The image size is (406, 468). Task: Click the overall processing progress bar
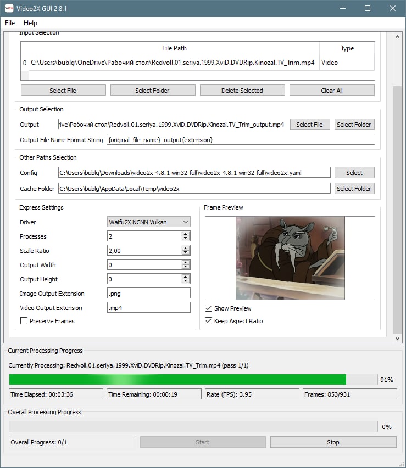click(x=193, y=427)
